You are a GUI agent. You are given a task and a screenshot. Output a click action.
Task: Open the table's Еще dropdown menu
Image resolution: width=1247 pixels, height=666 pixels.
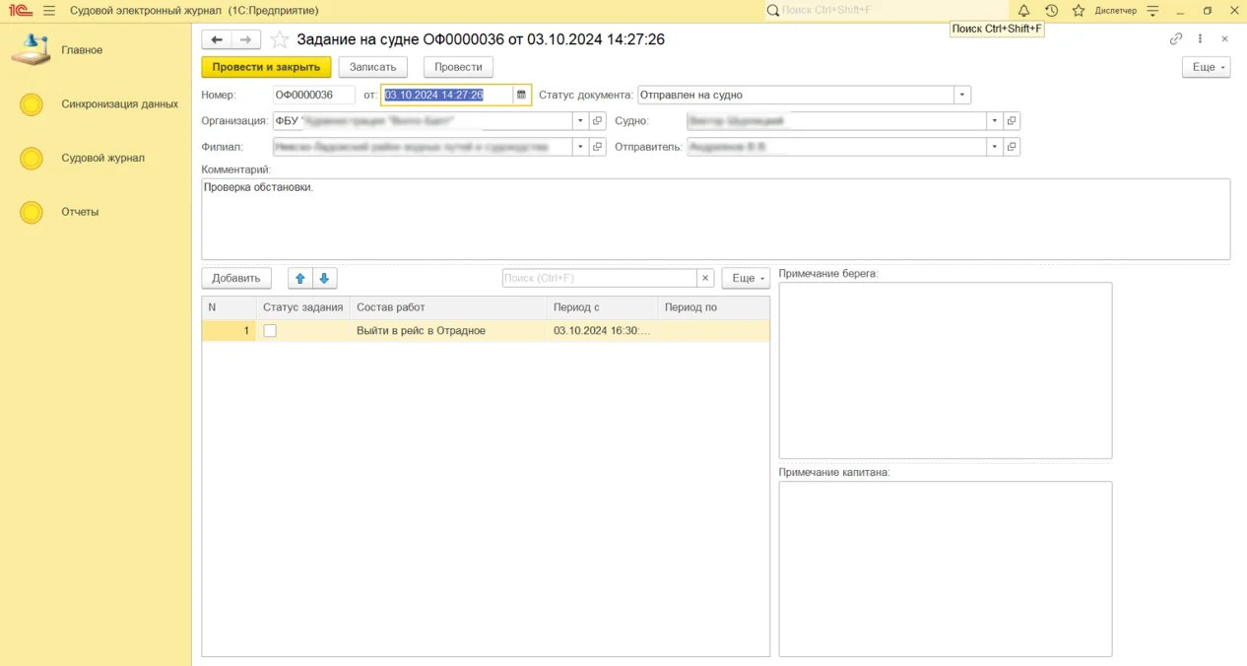click(x=745, y=279)
